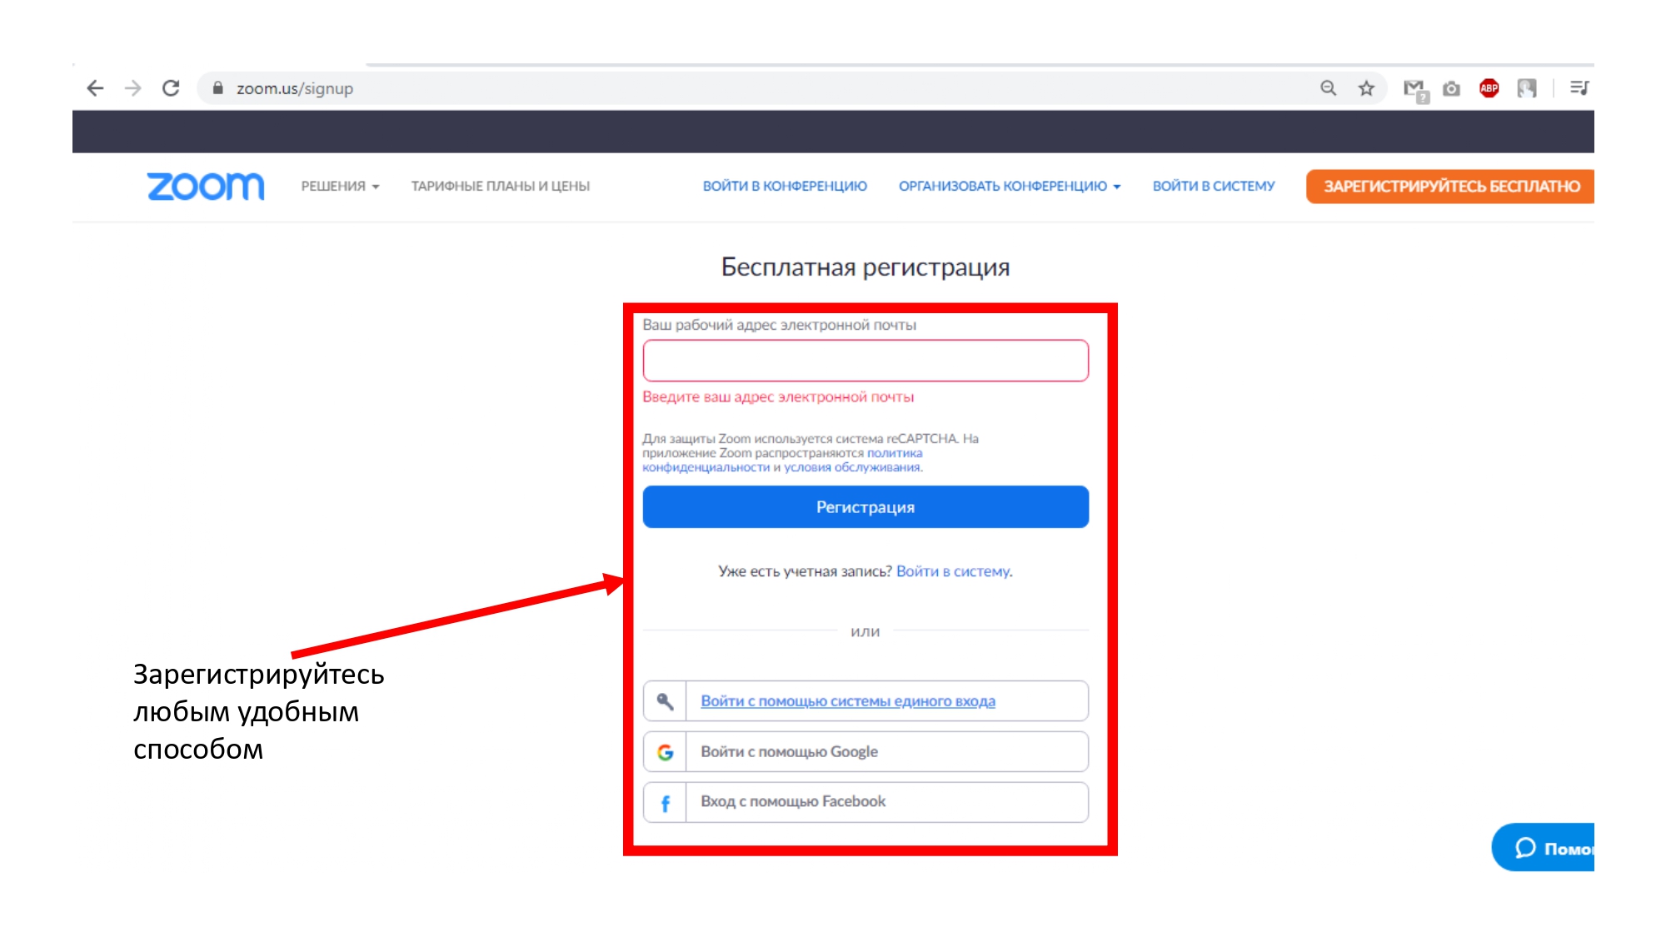The height and width of the screenshot is (937, 1666).
Task: Bookmark the page with the star icon
Action: point(1366,88)
